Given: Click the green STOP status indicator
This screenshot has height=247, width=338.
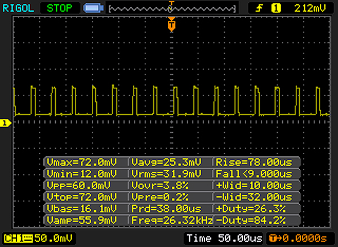Looking at the screenshot, I should coord(60,8).
